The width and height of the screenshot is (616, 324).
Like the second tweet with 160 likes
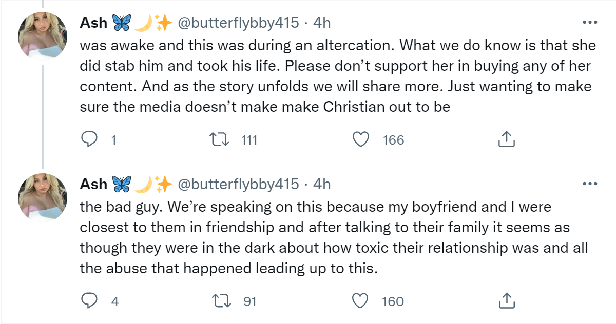pos(362,301)
